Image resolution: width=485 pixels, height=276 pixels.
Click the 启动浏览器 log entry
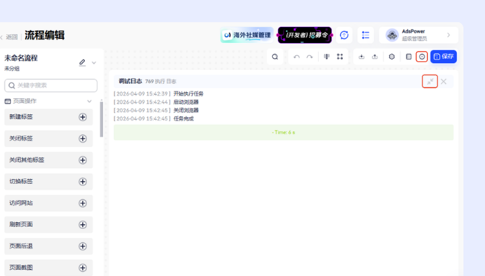[x=186, y=102]
